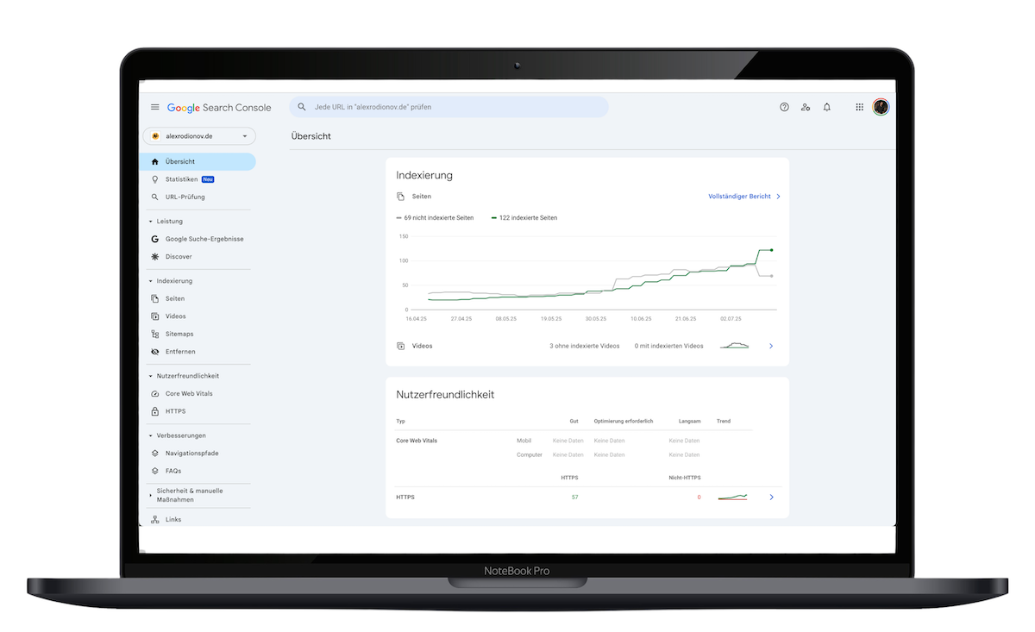Click the Core Web Vitals gauge icon in sidebar
1035x632 pixels.
(x=155, y=394)
